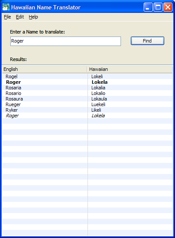Screen dimensions: 175x238
Task: Open the Edit menu
Action: tap(20, 17)
